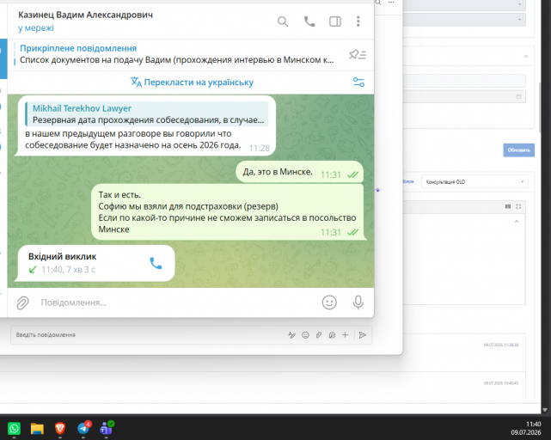551x440 pixels.
Task: Record a voice message with the microphone
Action: tap(358, 302)
